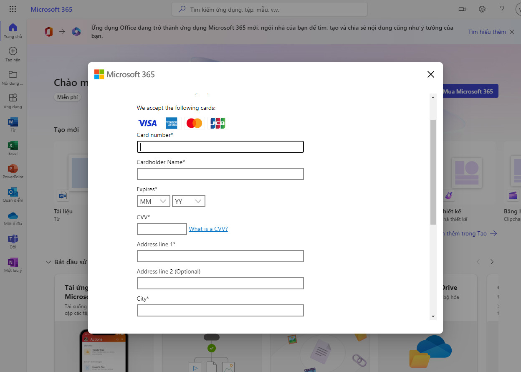Click the dialog scroll down arrow

click(x=433, y=316)
